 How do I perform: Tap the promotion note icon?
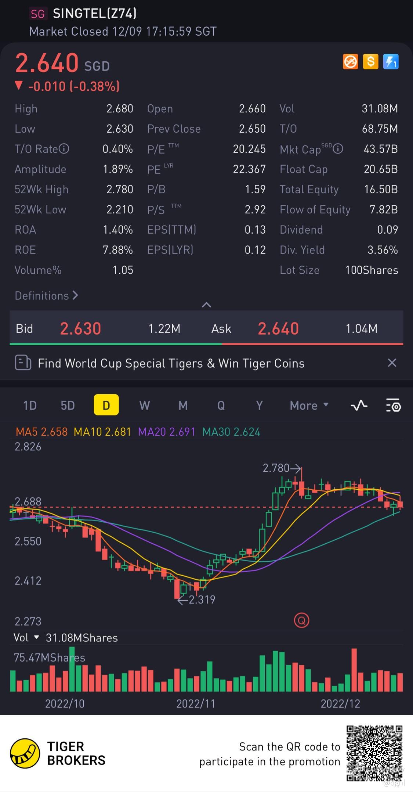(x=23, y=363)
